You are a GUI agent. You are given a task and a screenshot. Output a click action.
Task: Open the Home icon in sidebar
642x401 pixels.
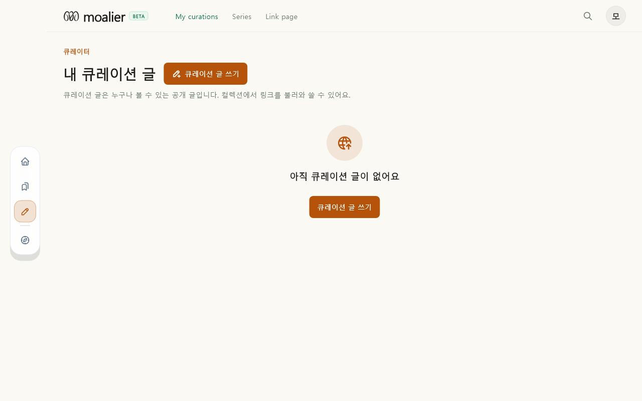click(x=25, y=161)
